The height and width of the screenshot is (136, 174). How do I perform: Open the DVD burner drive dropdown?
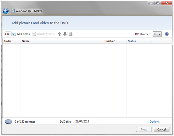157,34
